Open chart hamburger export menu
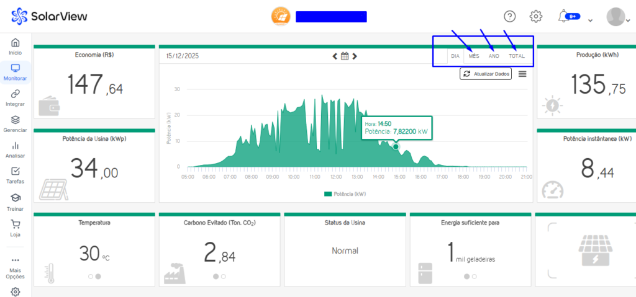 coord(522,74)
